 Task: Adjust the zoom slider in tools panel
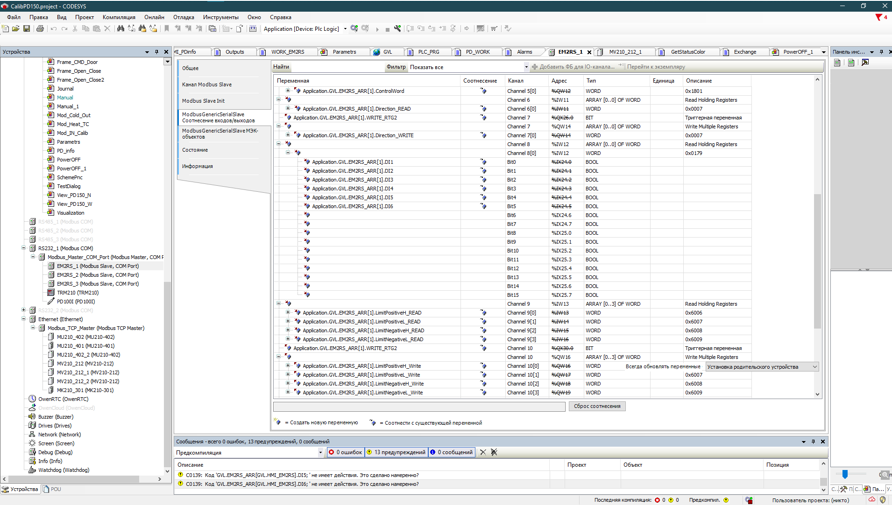coord(845,474)
